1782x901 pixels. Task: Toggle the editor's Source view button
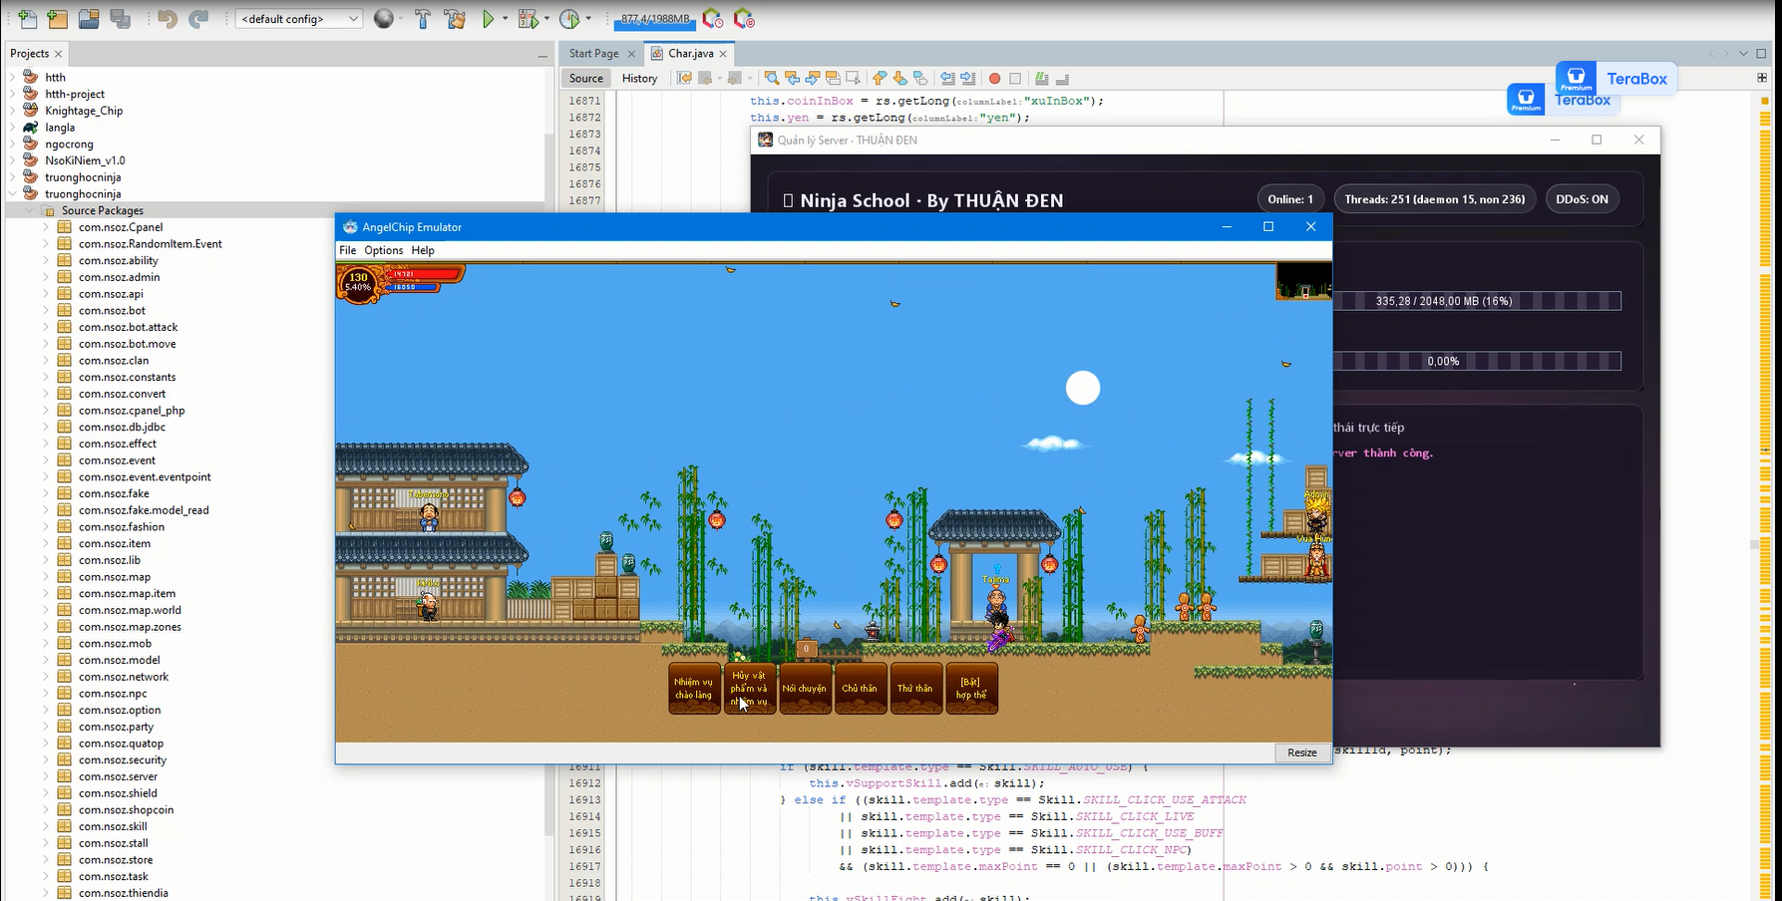pos(586,78)
